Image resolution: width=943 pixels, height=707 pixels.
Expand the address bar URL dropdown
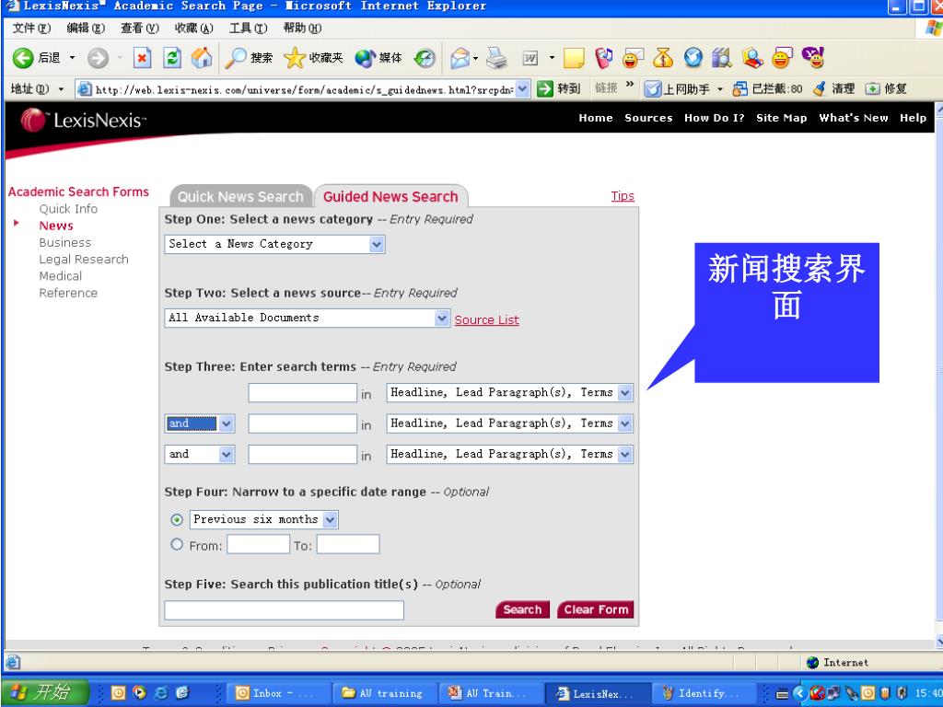click(523, 89)
